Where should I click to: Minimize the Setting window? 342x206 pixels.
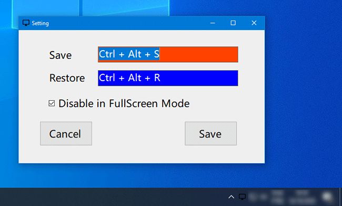tap(213, 23)
